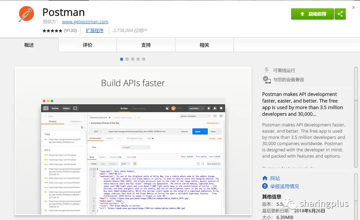This screenshot has height=220, width=360.
Task: Click the Postman app logo icon
Action: click(x=26, y=14)
